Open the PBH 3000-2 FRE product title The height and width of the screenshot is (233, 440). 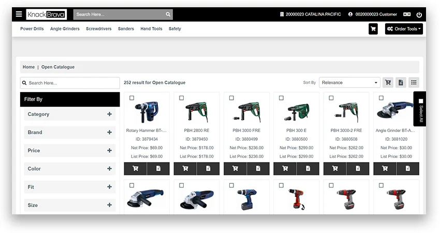[346, 130]
